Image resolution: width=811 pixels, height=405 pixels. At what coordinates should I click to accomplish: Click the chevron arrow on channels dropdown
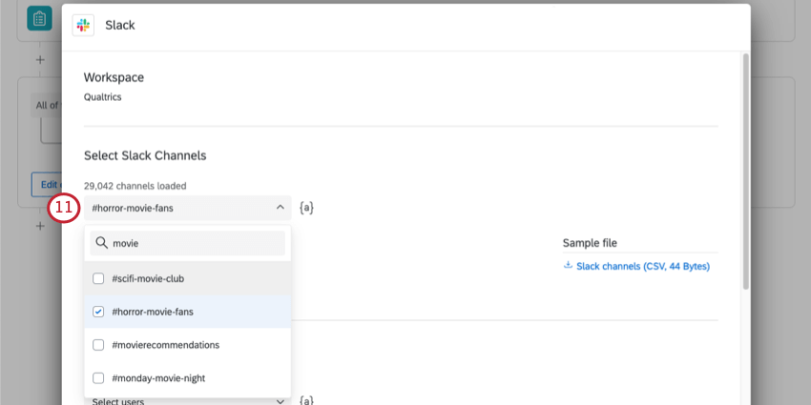tap(281, 207)
